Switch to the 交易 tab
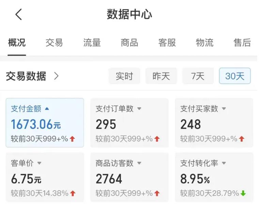Viewport: 261px width, 209px height. coord(54,43)
